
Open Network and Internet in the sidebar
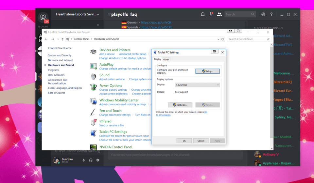tap(61, 60)
